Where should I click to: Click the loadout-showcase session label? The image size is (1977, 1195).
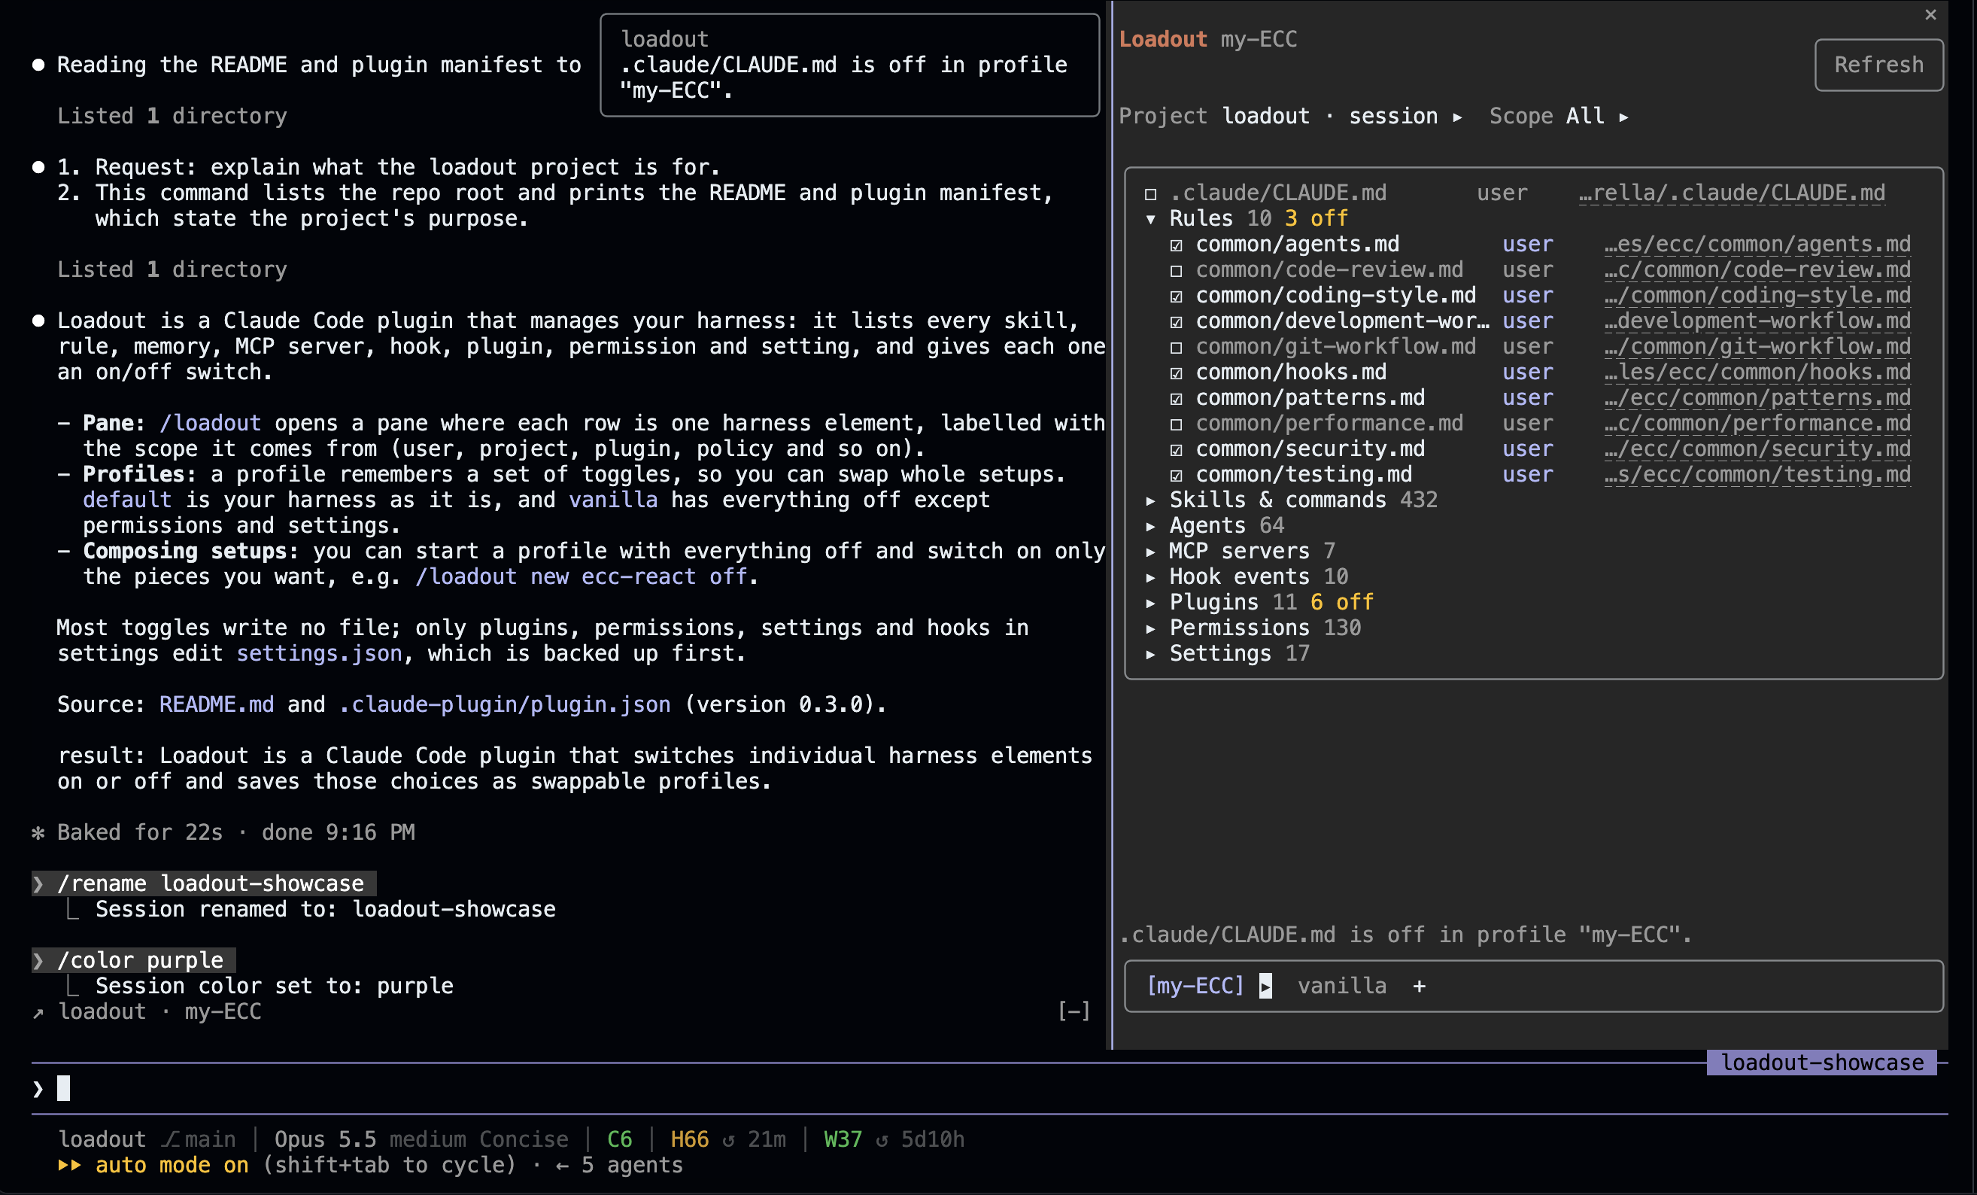pos(1821,1063)
